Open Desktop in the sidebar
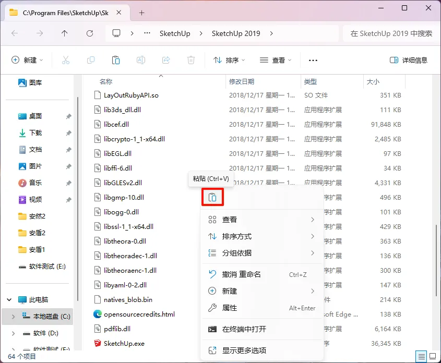441x363 pixels. tap(30, 116)
